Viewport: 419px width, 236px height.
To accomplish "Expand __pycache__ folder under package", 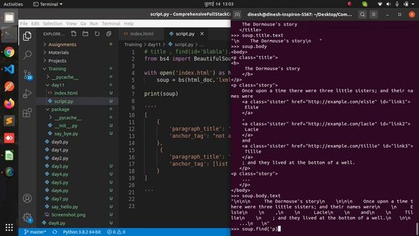I will (x=68, y=117).
